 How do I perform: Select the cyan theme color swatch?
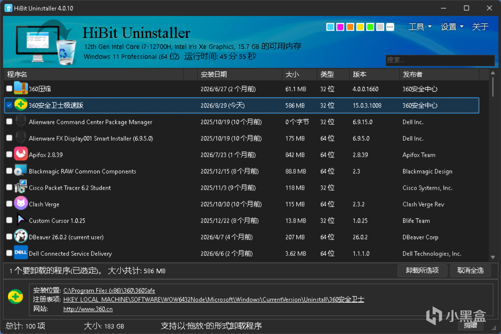pos(330,27)
